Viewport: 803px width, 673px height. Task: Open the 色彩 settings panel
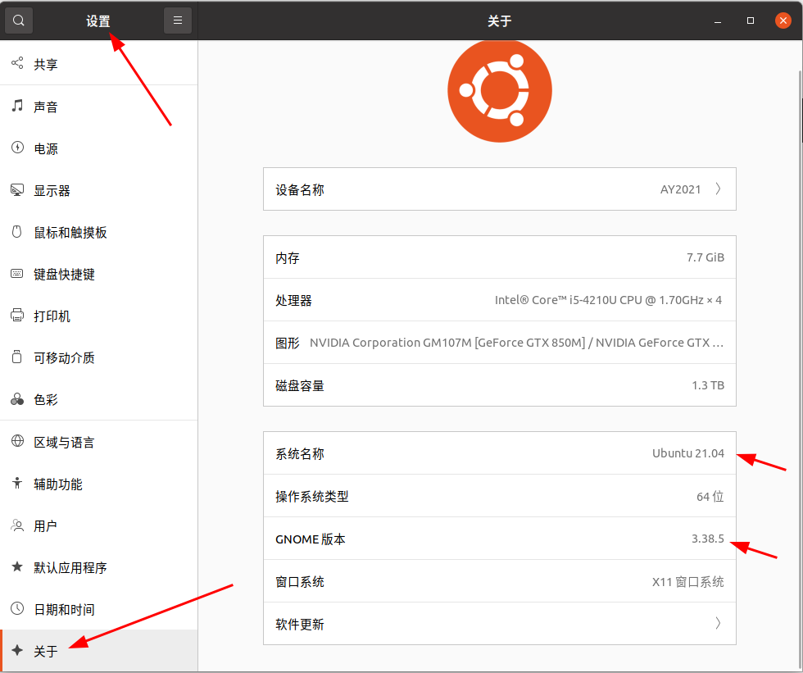99,399
